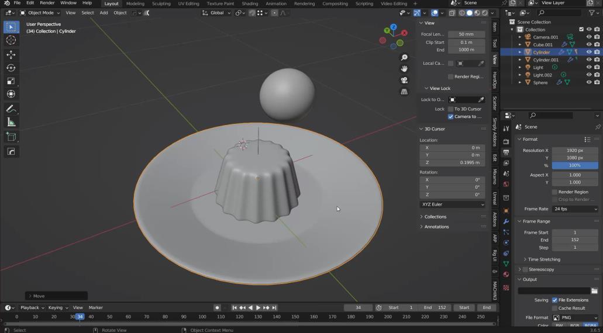Hide the Sphere object in outliner
This screenshot has width=603, height=333.
(589, 82)
